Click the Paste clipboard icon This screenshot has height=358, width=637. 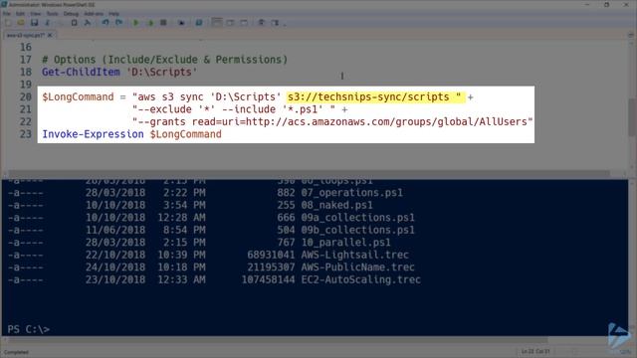click(x=74, y=23)
